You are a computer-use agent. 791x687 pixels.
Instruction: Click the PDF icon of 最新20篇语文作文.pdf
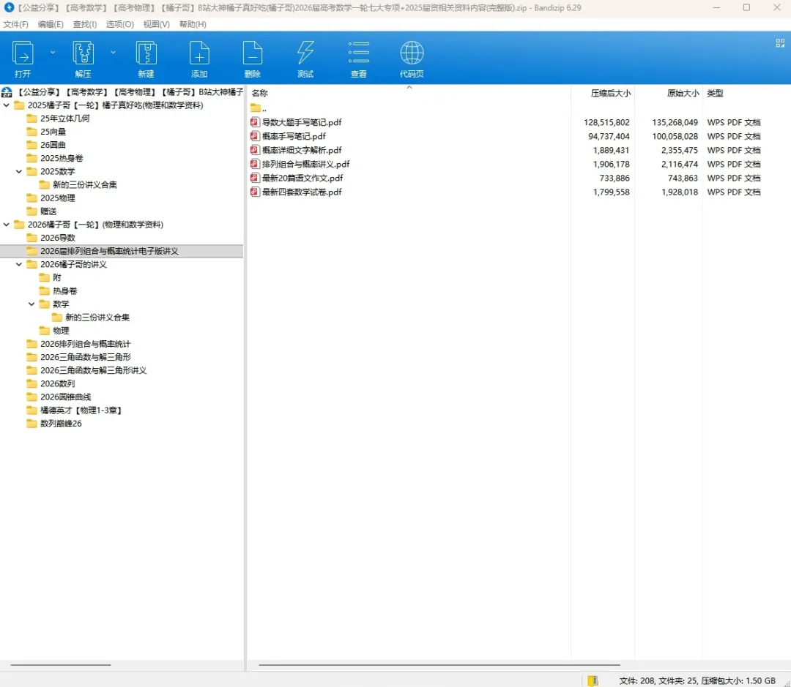(255, 178)
